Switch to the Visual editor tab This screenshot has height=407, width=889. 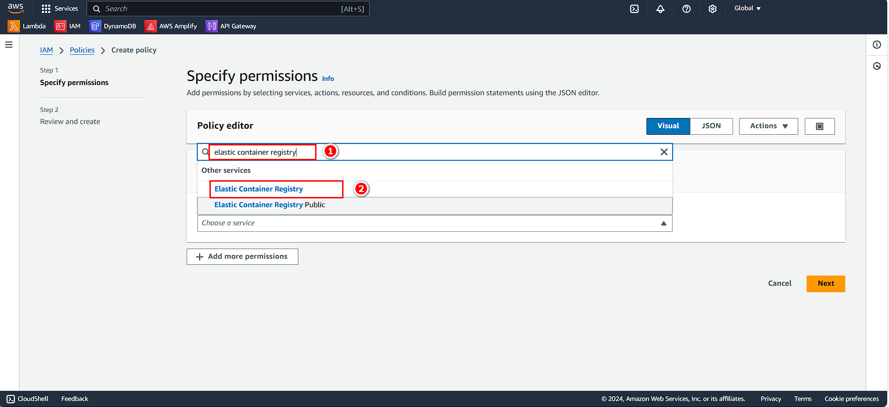tap(668, 126)
